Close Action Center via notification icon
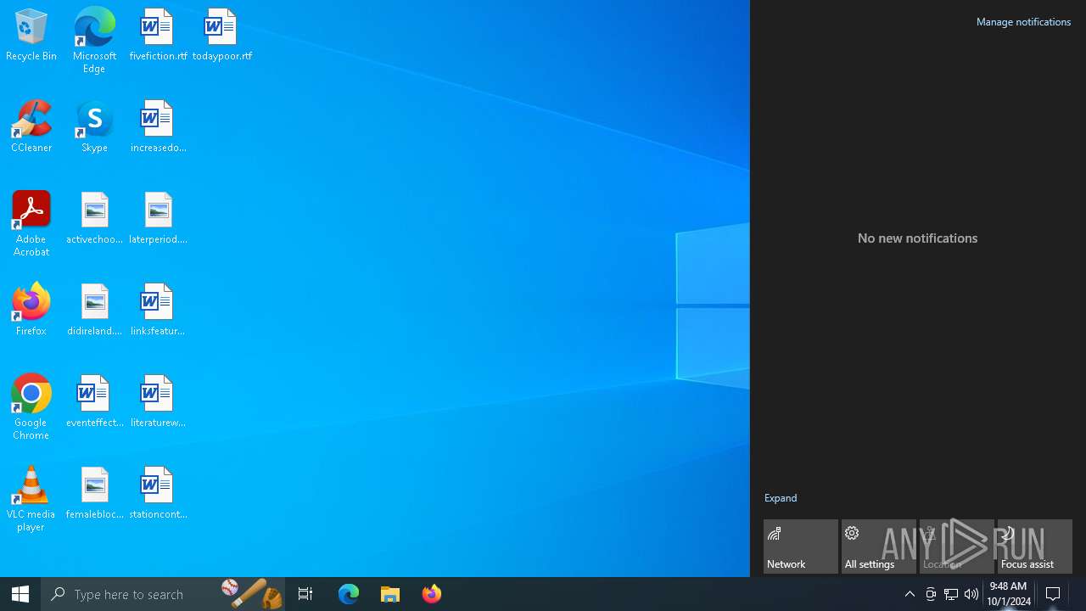Screen dimensions: 1086x611 click(1054, 594)
